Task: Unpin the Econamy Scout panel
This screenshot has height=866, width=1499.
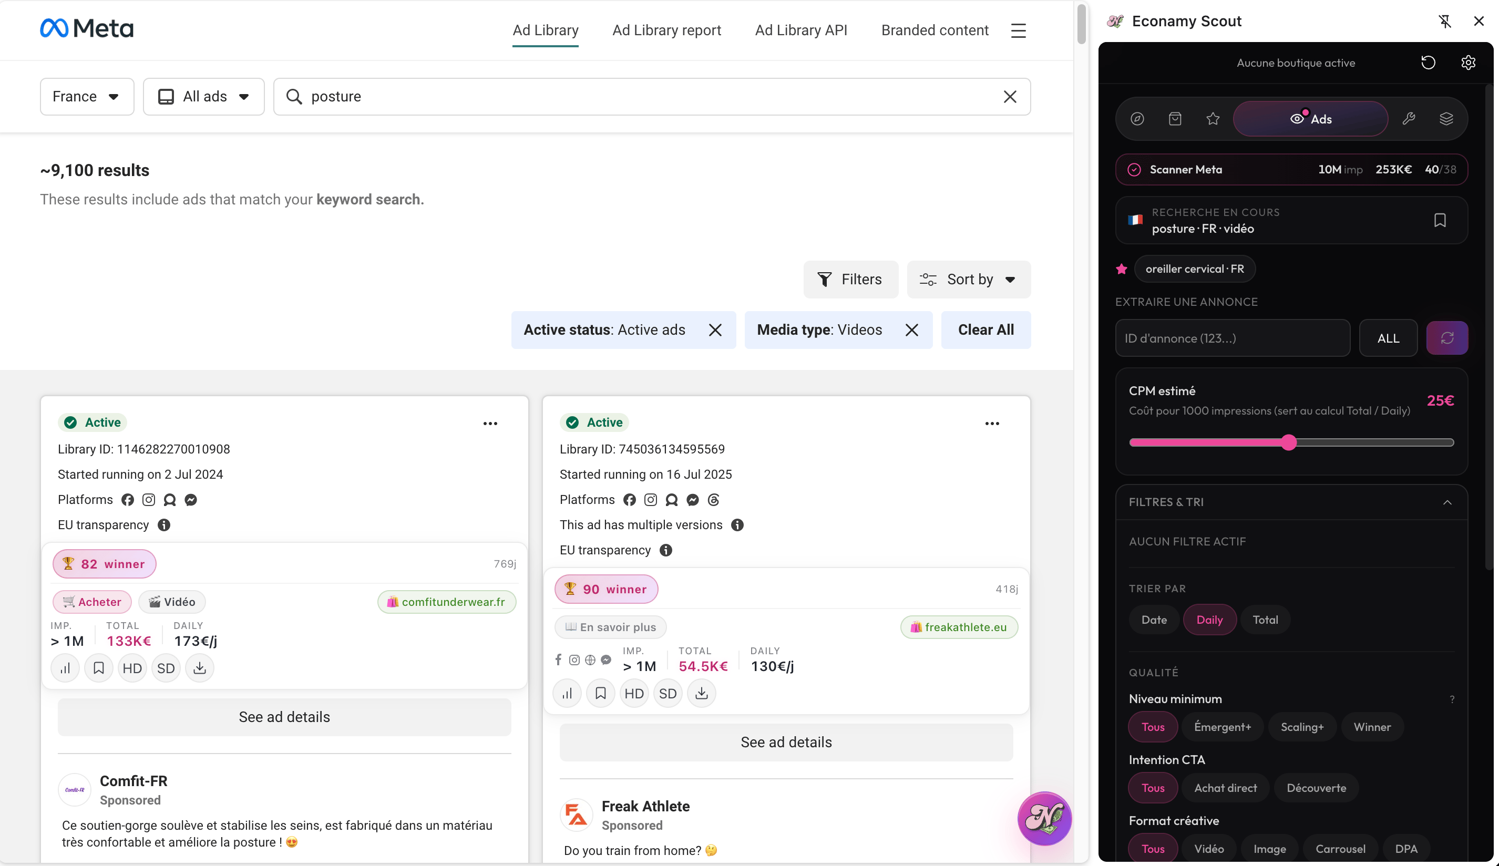Action: click(1445, 22)
